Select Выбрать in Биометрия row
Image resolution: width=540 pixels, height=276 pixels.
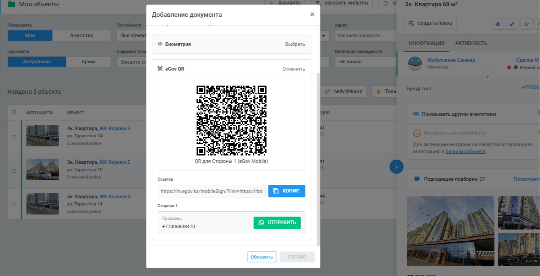[x=295, y=44]
